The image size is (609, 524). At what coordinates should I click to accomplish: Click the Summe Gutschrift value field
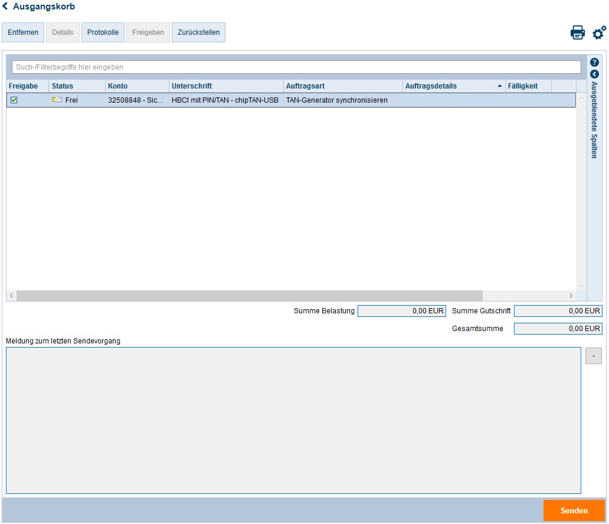pos(558,311)
